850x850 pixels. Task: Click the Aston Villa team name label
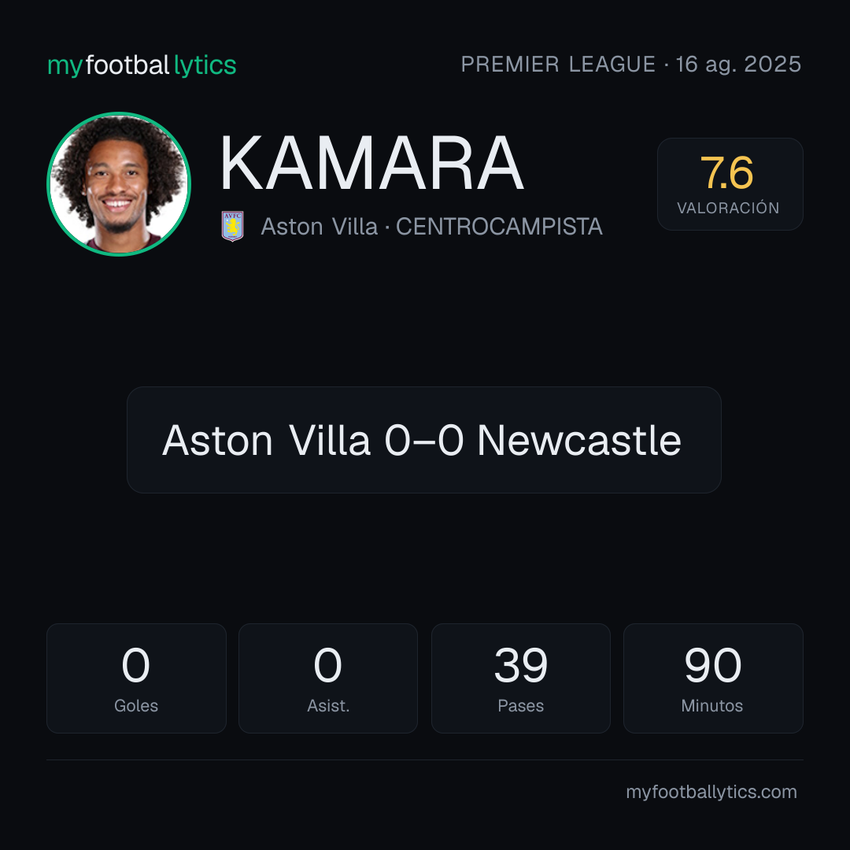[319, 227]
